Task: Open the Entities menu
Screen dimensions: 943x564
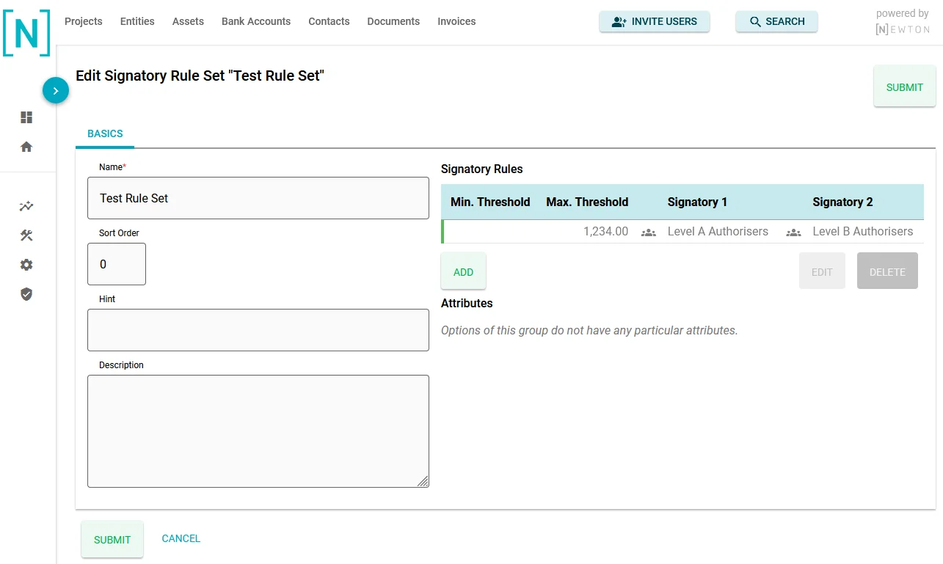Action: click(x=137, y=21)
